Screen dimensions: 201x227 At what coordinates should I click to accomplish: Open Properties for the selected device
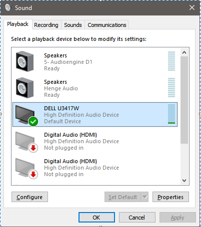(x=170, y=197)
